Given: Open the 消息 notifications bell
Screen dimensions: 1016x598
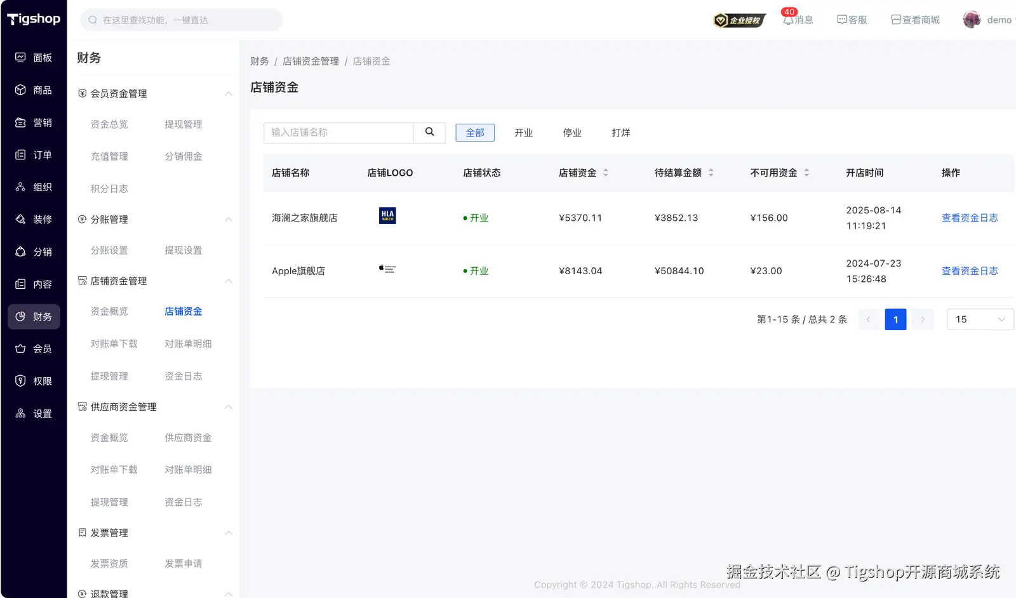Looking at the screenshot, I should point(788,20).
